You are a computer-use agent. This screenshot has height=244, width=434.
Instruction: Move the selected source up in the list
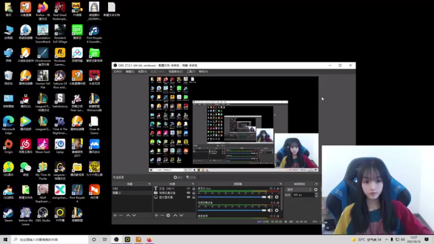[175, 215]
